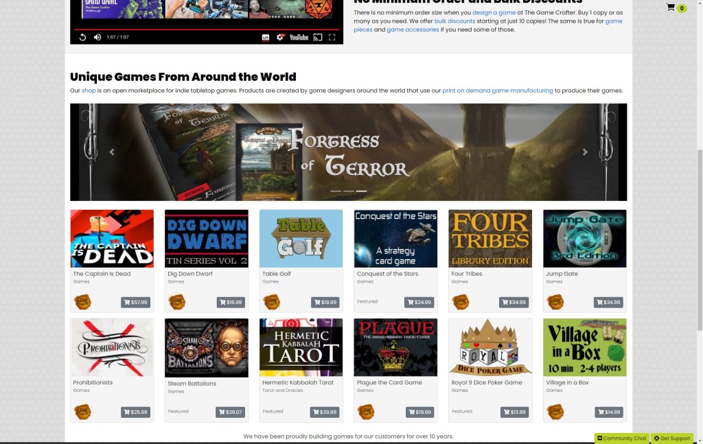View the shopping cart
The width and height of the screenshot is (703, 444).
(x=671, y=8)
